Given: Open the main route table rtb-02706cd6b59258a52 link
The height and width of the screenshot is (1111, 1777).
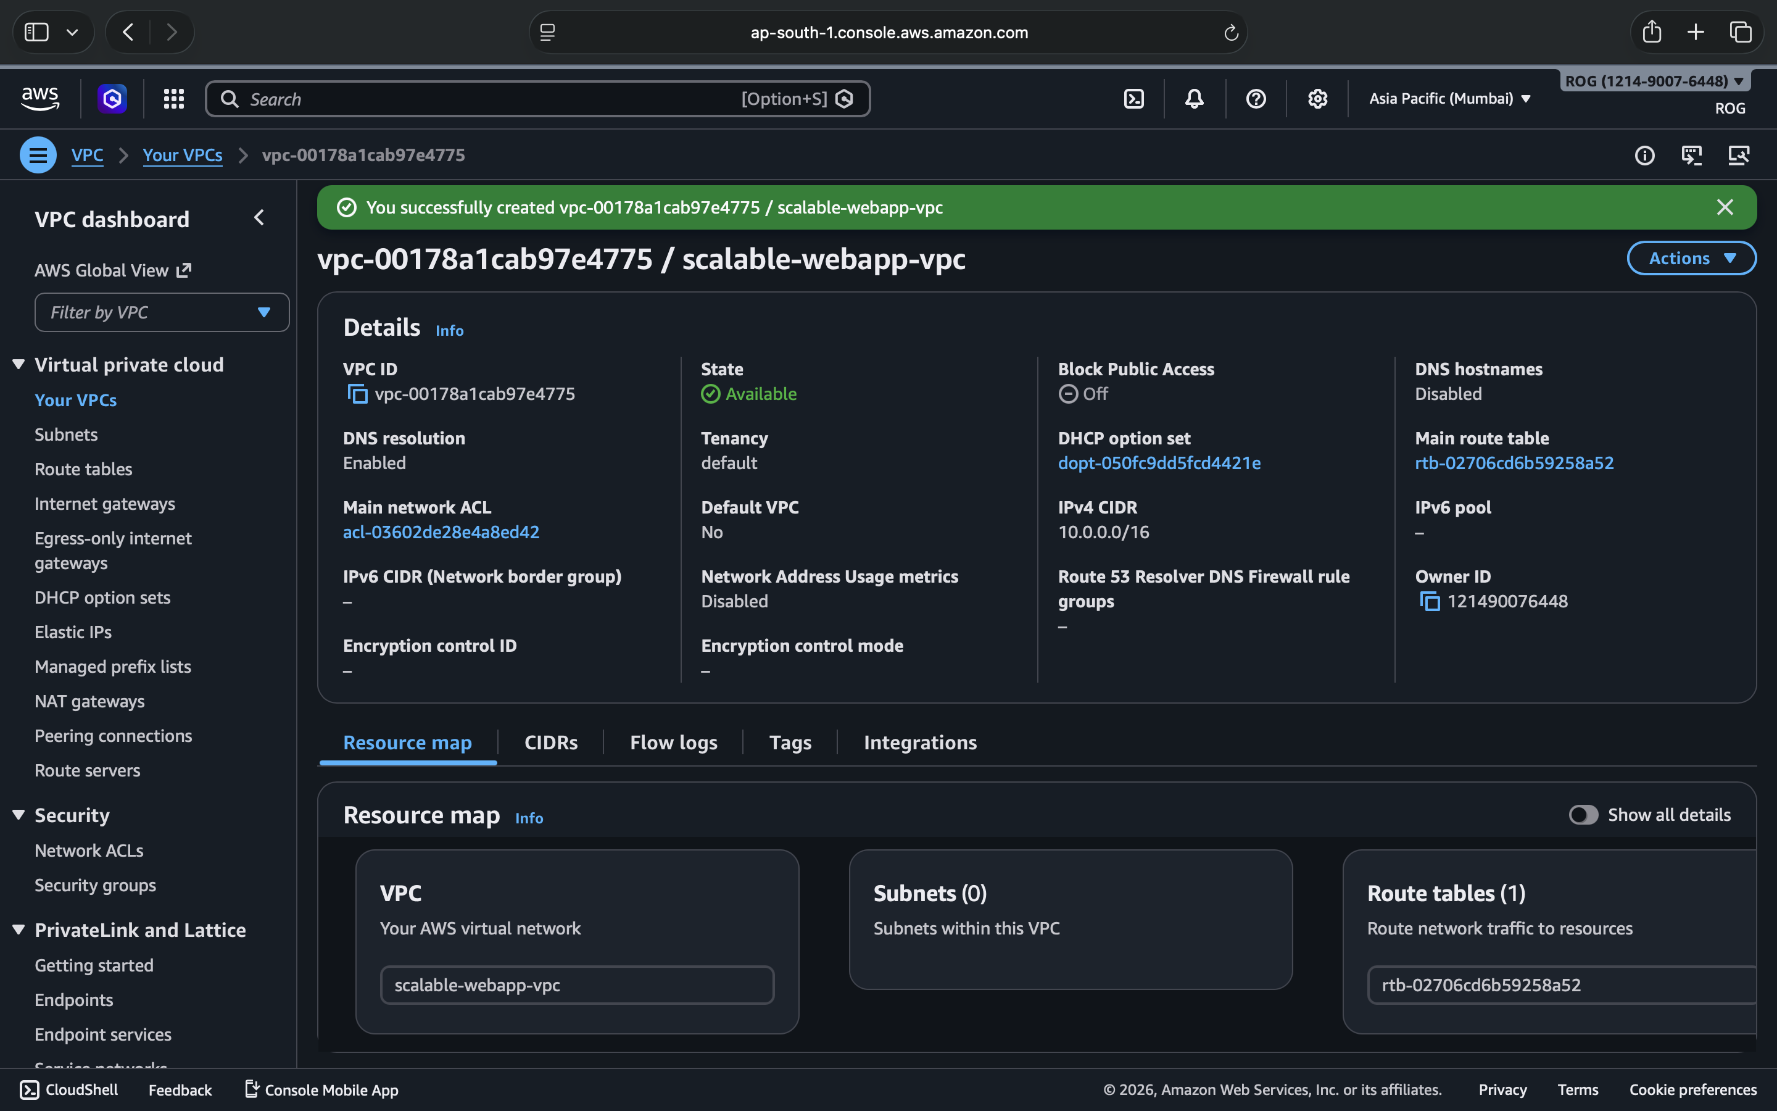Looking at the screenshot, I should point(1514,463).
